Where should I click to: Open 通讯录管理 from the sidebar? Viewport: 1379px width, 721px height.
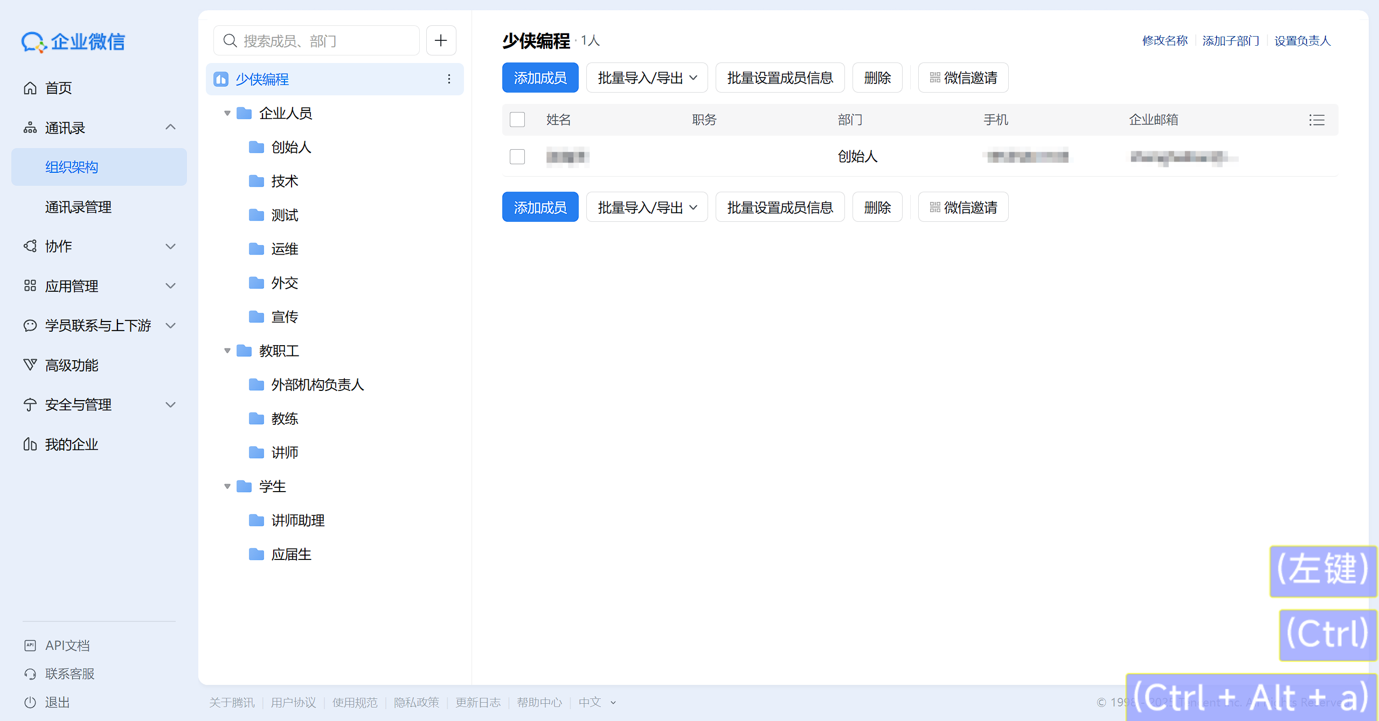coord(78,207)
